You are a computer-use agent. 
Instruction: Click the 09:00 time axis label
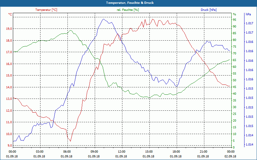click(x=95, y=151)
